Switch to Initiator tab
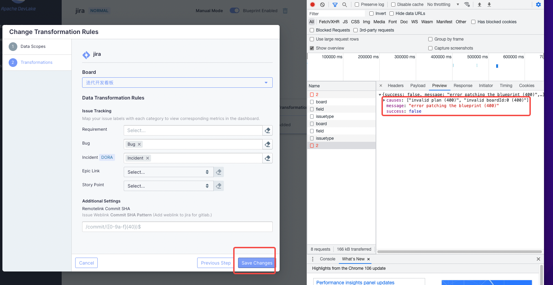The height and width of the screenshot is (285, 553). [486, 86]
